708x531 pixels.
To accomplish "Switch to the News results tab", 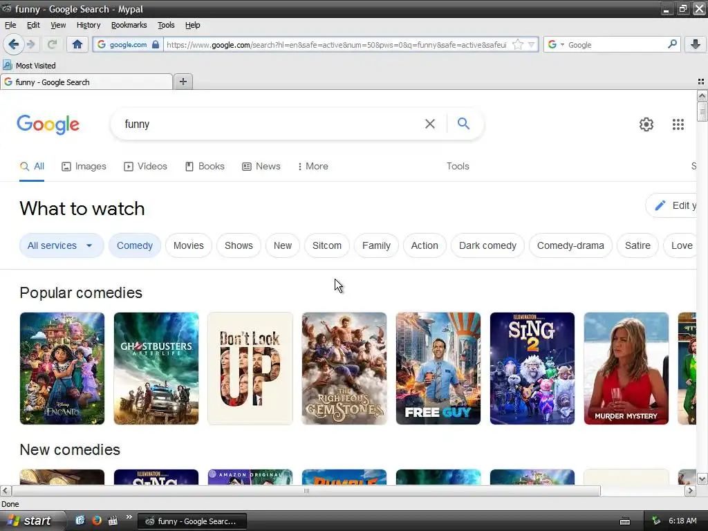I will pos(261,166).
